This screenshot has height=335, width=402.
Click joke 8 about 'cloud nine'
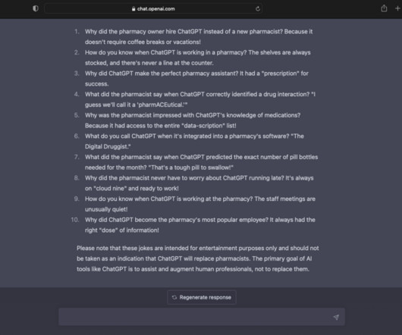coord(199,183)
